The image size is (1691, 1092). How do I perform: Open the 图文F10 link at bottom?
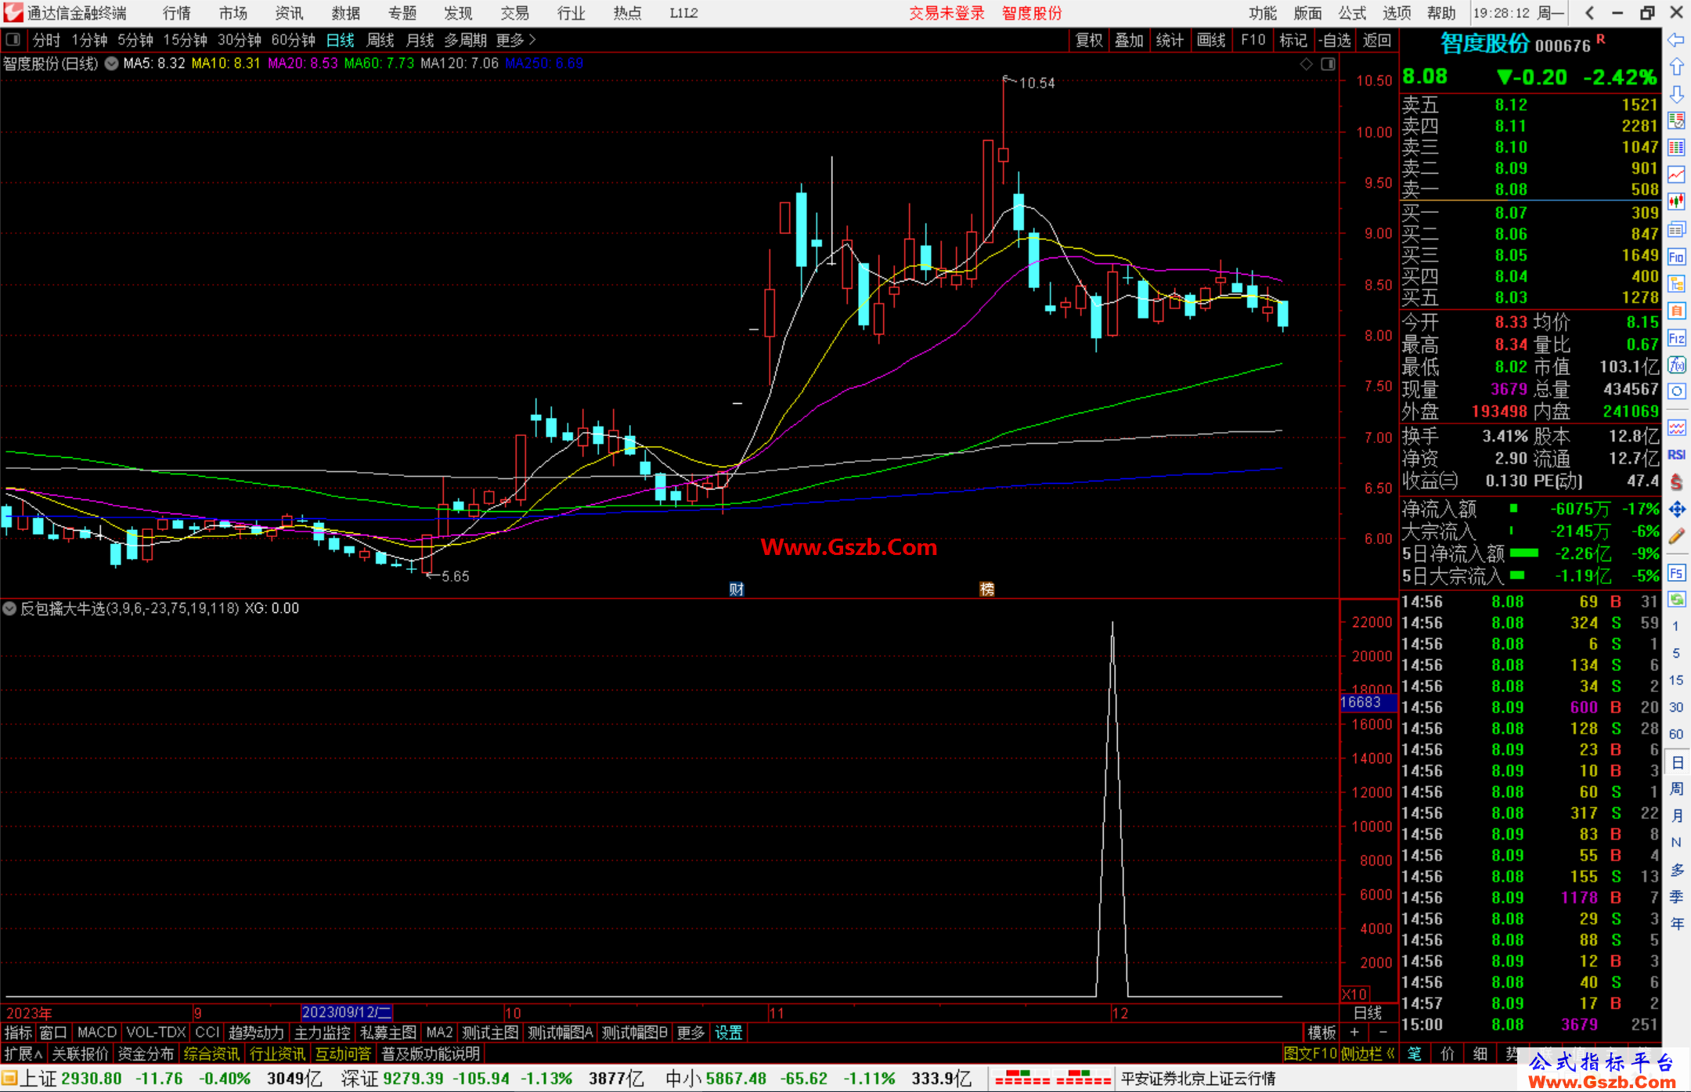click(1310, 1054)
